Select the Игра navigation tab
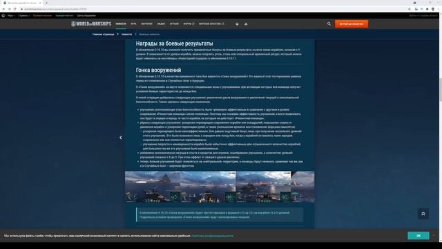This screenshot has height=249, width=442. tap(133, 24)
